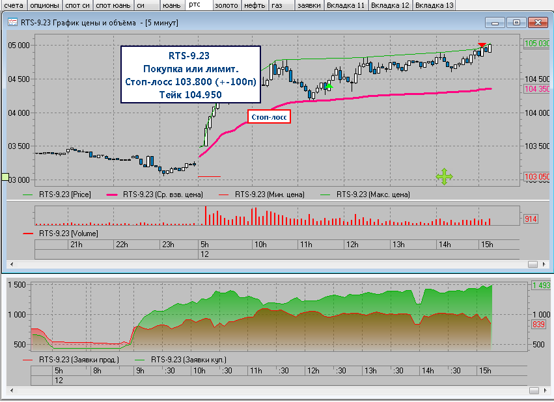Image resolution: width=554 pixels, height=402 pixels.
Task: Open the спот юань tab
Action: (x=114, y=5)
